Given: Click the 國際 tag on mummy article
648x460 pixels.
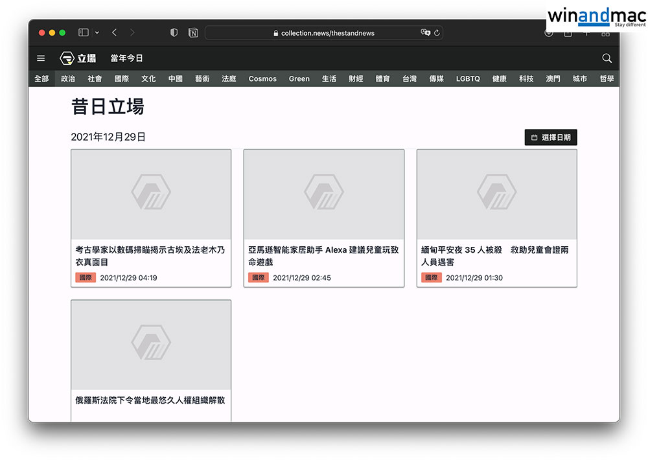Looking at the screenshot, I should [86, 277].
